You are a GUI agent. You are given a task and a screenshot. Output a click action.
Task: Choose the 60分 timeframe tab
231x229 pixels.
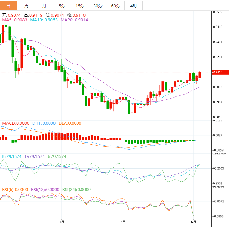pyautogui.click(x=115, y=6)
